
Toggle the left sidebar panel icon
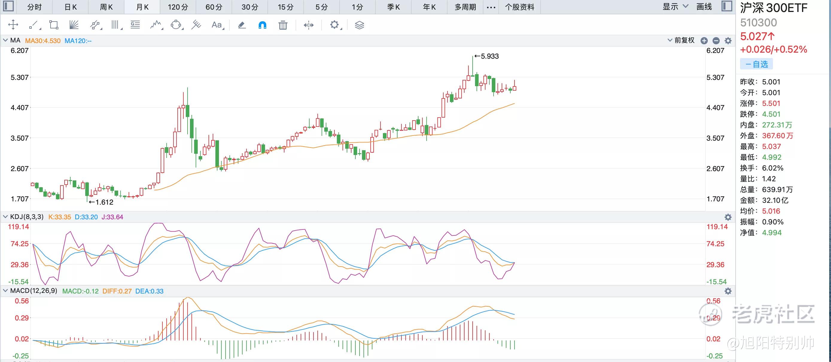tap(8, 6)
